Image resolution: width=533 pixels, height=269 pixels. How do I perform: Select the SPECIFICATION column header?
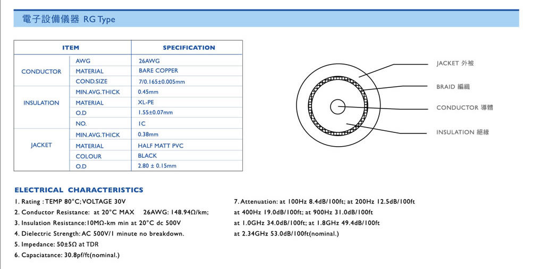point(189,48)
